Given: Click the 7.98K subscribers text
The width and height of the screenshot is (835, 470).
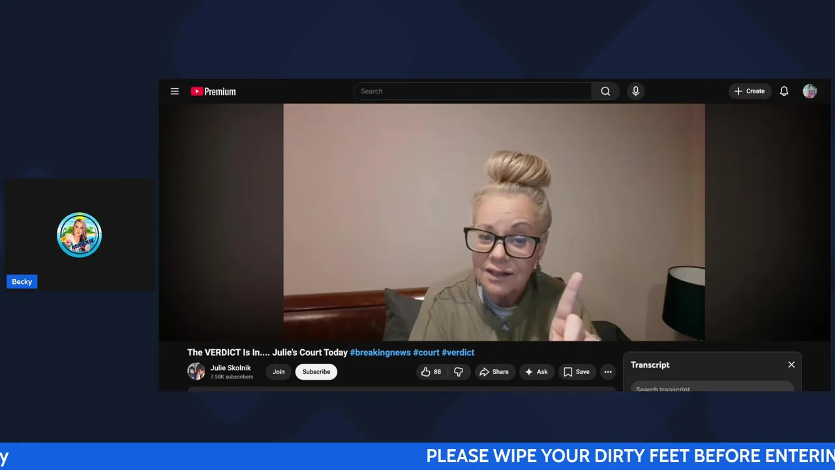Looking at the screenshot, I should pyautogui.click(x=232, y=377).
